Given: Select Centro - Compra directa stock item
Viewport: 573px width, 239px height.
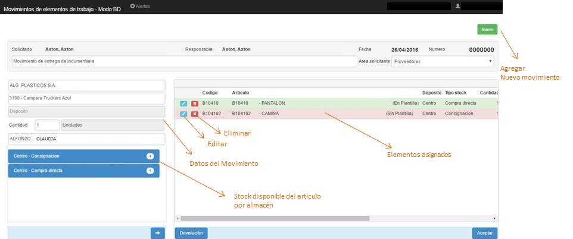Looking at the screenshot, I should click(83, 171).
